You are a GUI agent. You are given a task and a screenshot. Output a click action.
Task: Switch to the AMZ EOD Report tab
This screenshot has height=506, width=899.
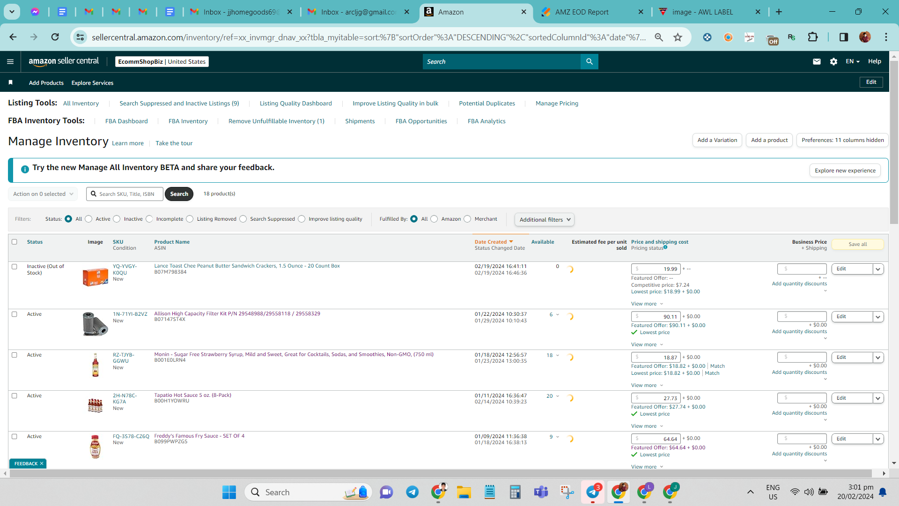[592, 12]
